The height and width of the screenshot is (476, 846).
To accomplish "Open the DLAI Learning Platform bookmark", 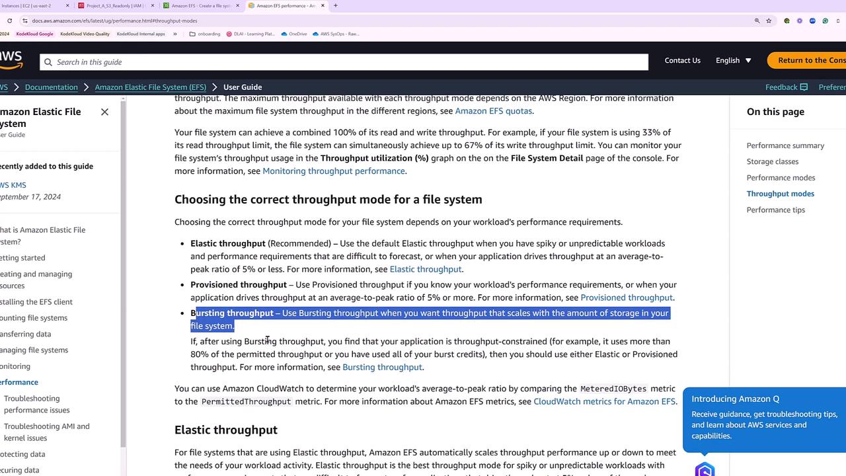I will 250,34.
